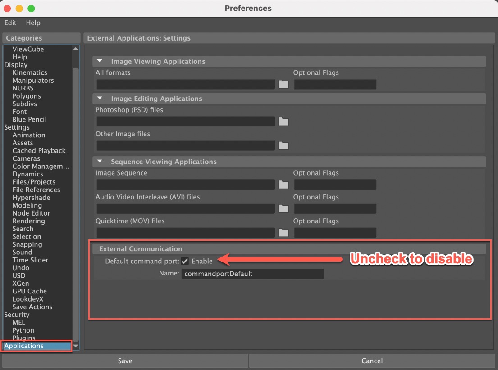Click the scrollbar up arrow in Categories list
498x370 pixels.
(76, 48)
